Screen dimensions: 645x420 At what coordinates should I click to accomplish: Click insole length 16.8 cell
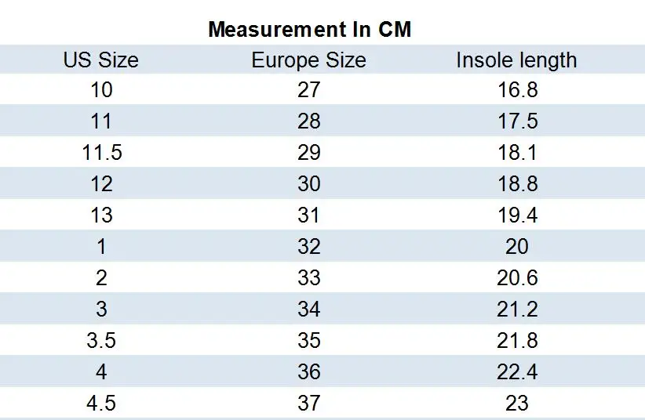pos(517,89)
